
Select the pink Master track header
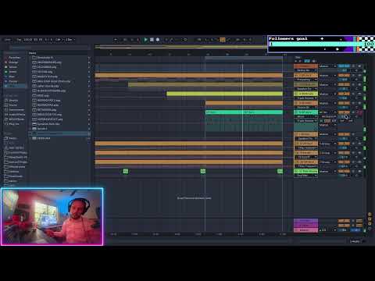coord(306,230)
